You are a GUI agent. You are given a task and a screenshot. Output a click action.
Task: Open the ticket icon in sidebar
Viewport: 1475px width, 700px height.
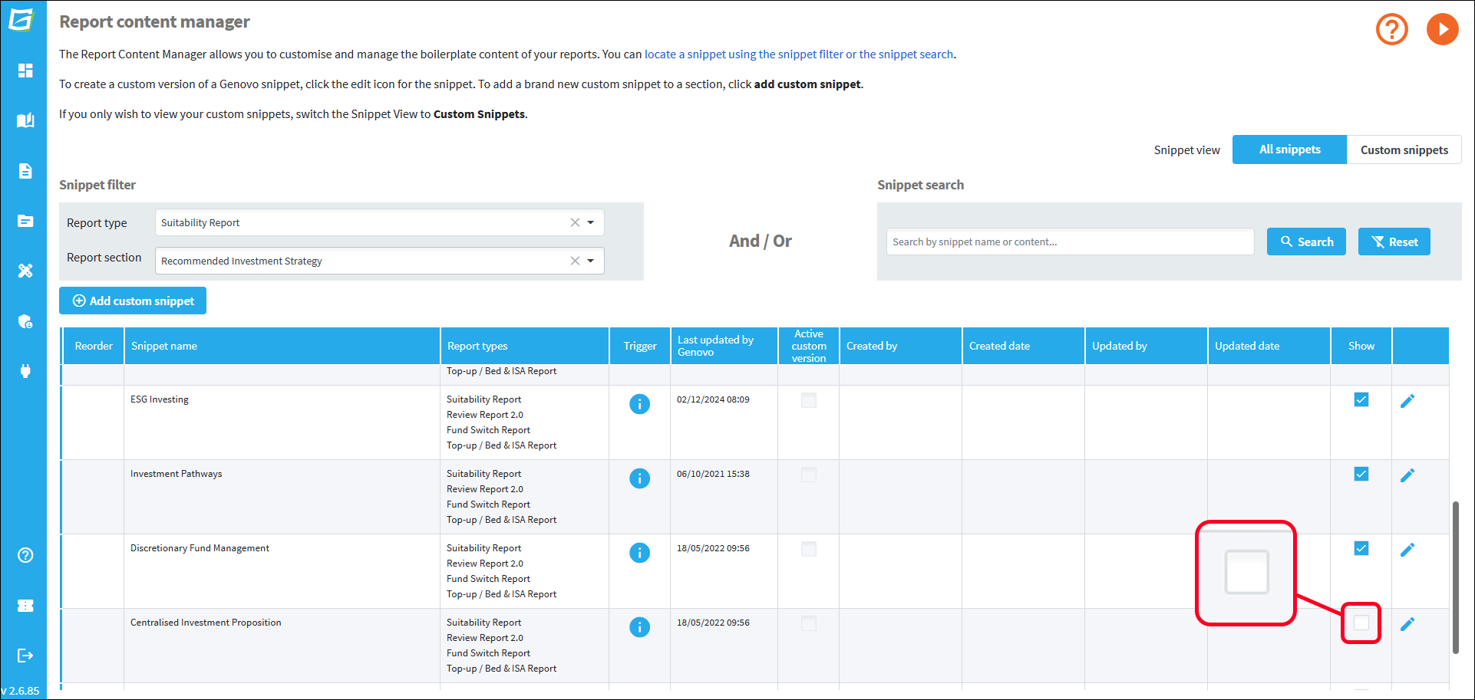pos(25,606)
